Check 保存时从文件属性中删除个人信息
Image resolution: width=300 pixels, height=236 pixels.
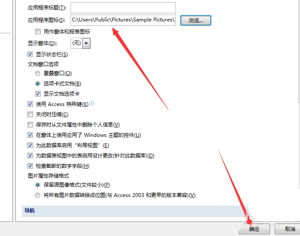coord(30,125)
